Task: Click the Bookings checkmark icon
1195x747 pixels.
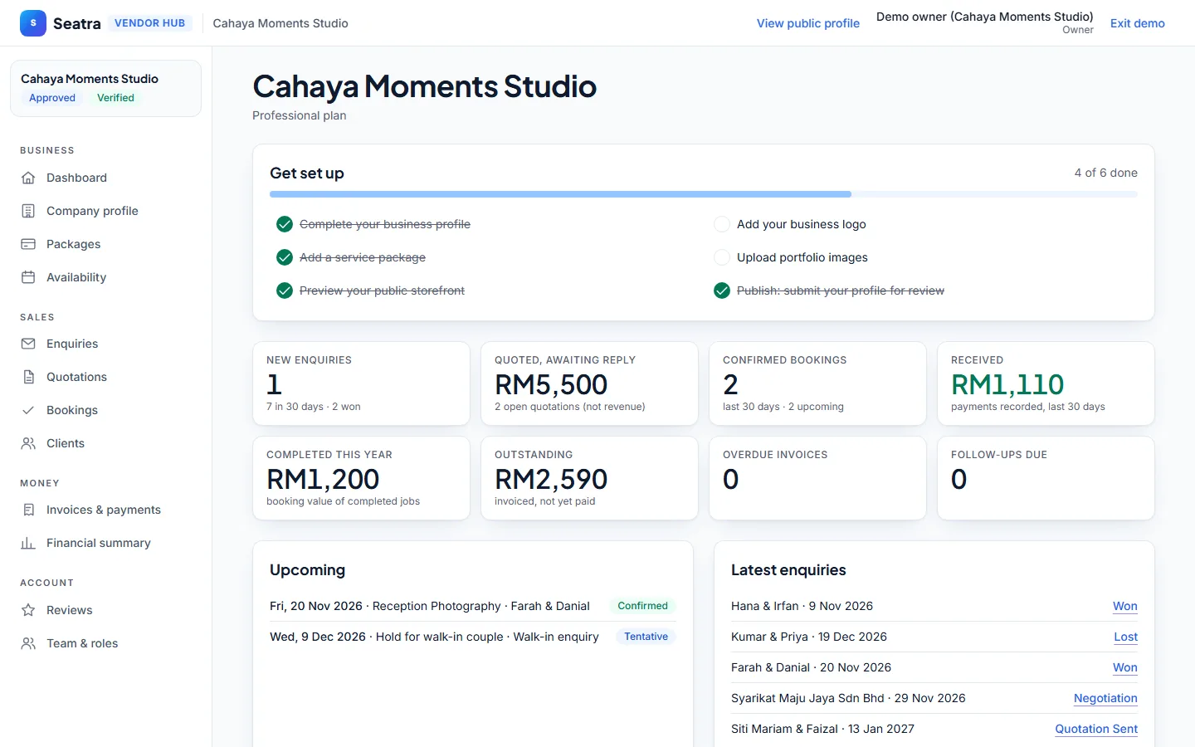Action: pos(28,410)
